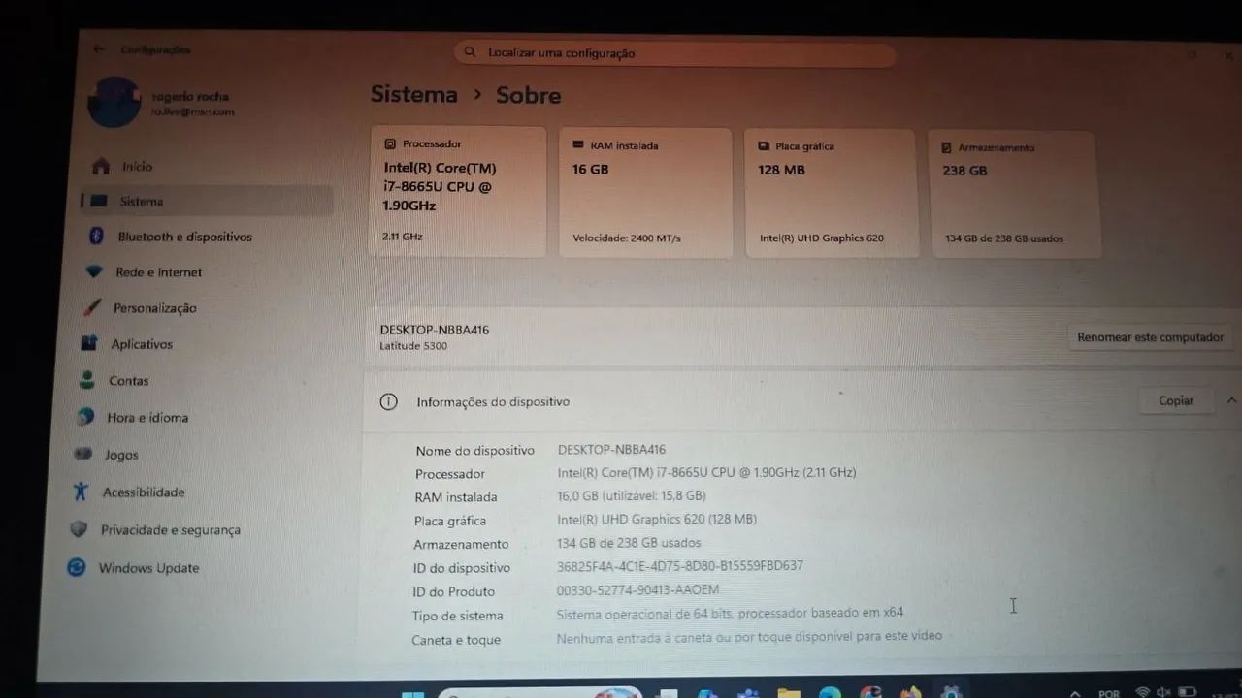Viewport: 1242px width, 698px height.
Task: Click the 16,0 GB (utilizável: 15,8 GB) value
Action: coord(631,496)
